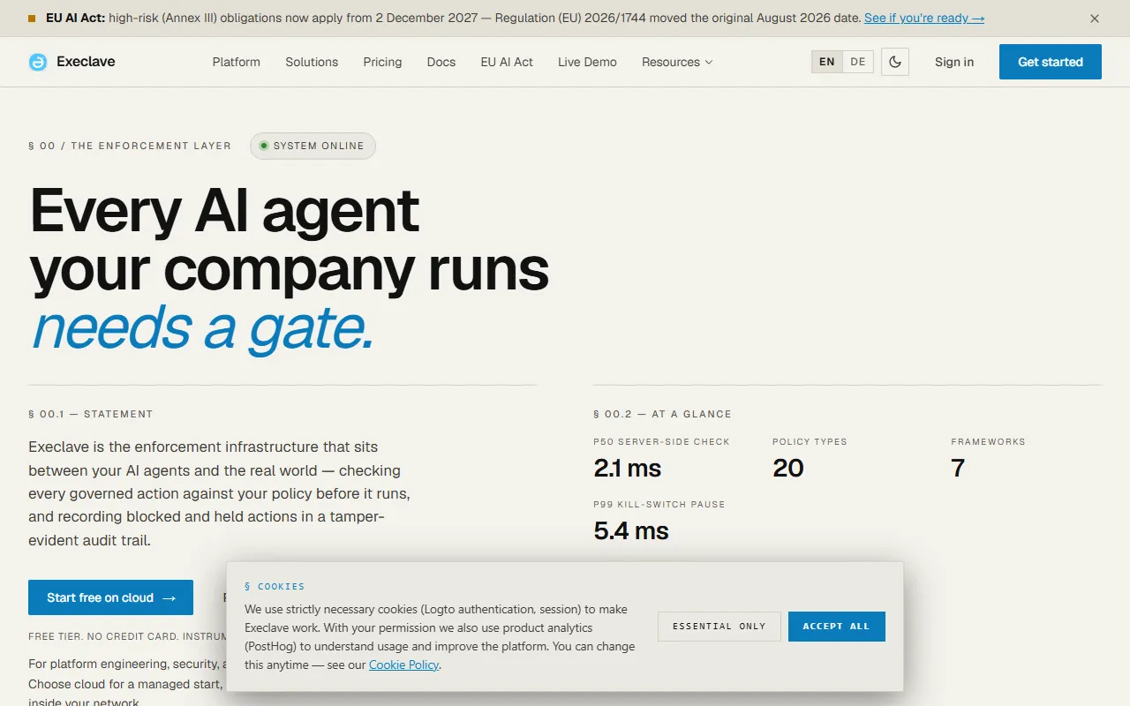Viewport: 1130px width, 706px height.
Task: Go to Solutions page
Action: pos(312,62)
